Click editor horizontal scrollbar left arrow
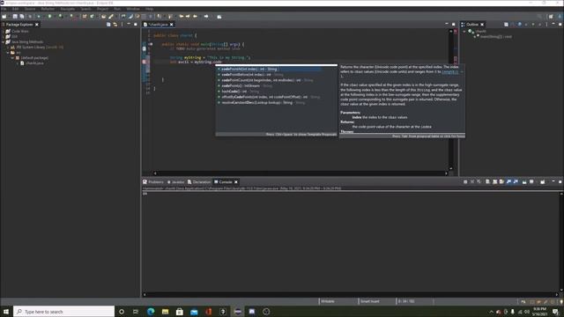 155,173
